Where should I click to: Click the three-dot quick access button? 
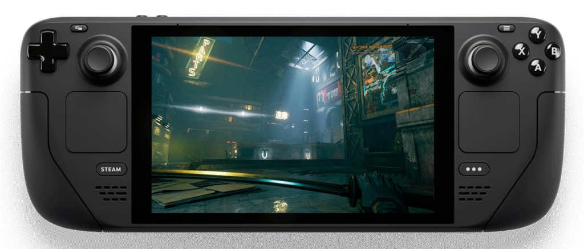pyautogui.click(x=474, y=169)
